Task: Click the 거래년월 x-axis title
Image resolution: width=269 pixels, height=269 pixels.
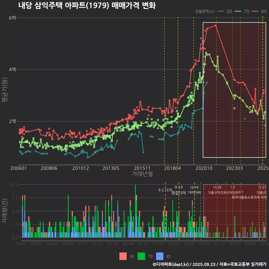Action: click(142, 174)
